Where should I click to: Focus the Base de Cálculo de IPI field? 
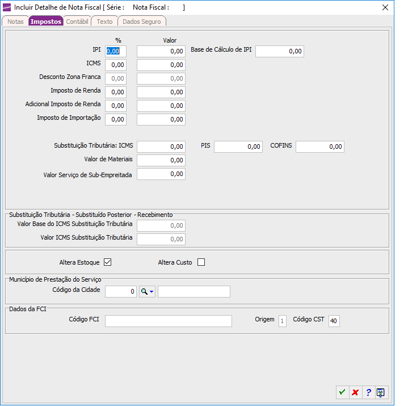click(x=280, y=51)
